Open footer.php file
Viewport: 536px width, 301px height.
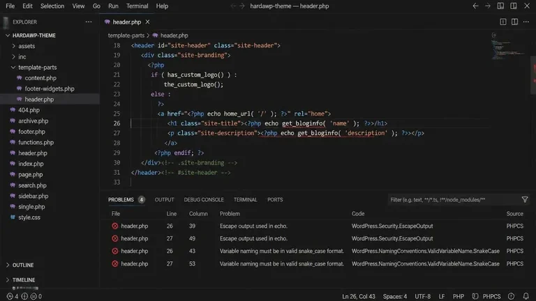[31, 132]
